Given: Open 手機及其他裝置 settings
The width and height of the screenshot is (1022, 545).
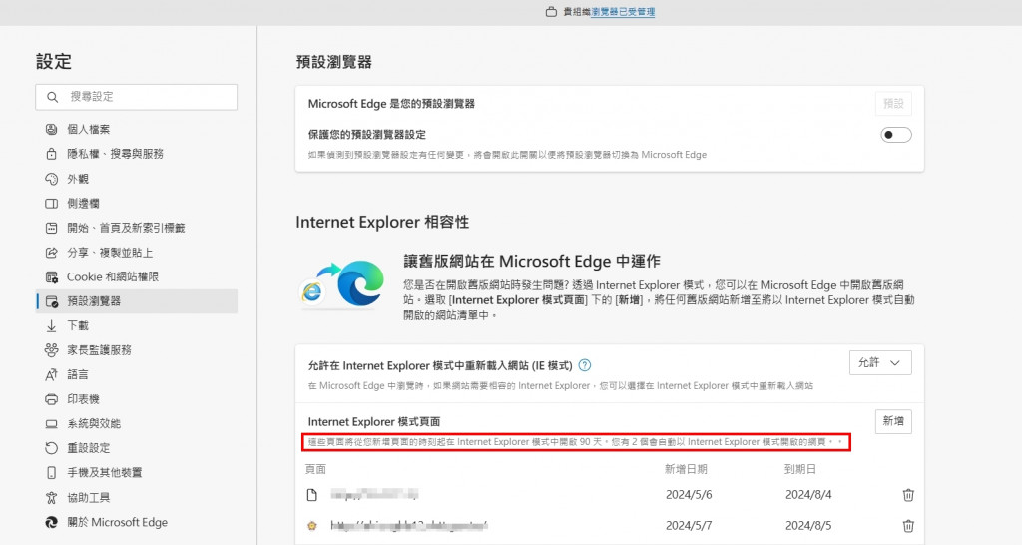Looking at the screenshot, I should (136, 473).
